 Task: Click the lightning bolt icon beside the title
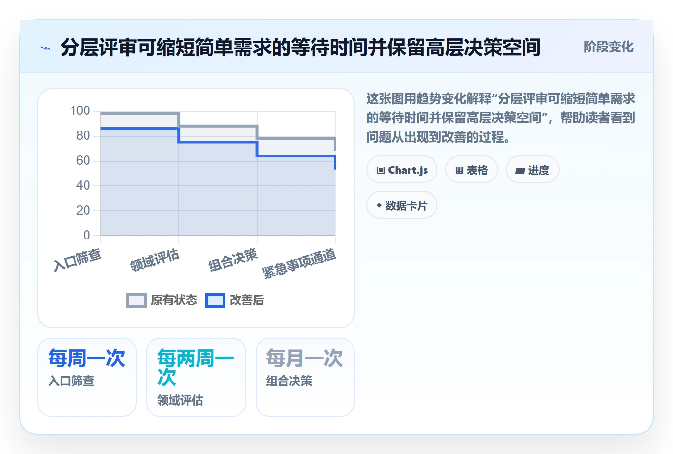point(46,48)
